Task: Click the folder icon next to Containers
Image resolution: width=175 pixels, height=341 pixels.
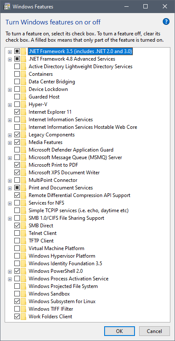Action: coord(24,74)
